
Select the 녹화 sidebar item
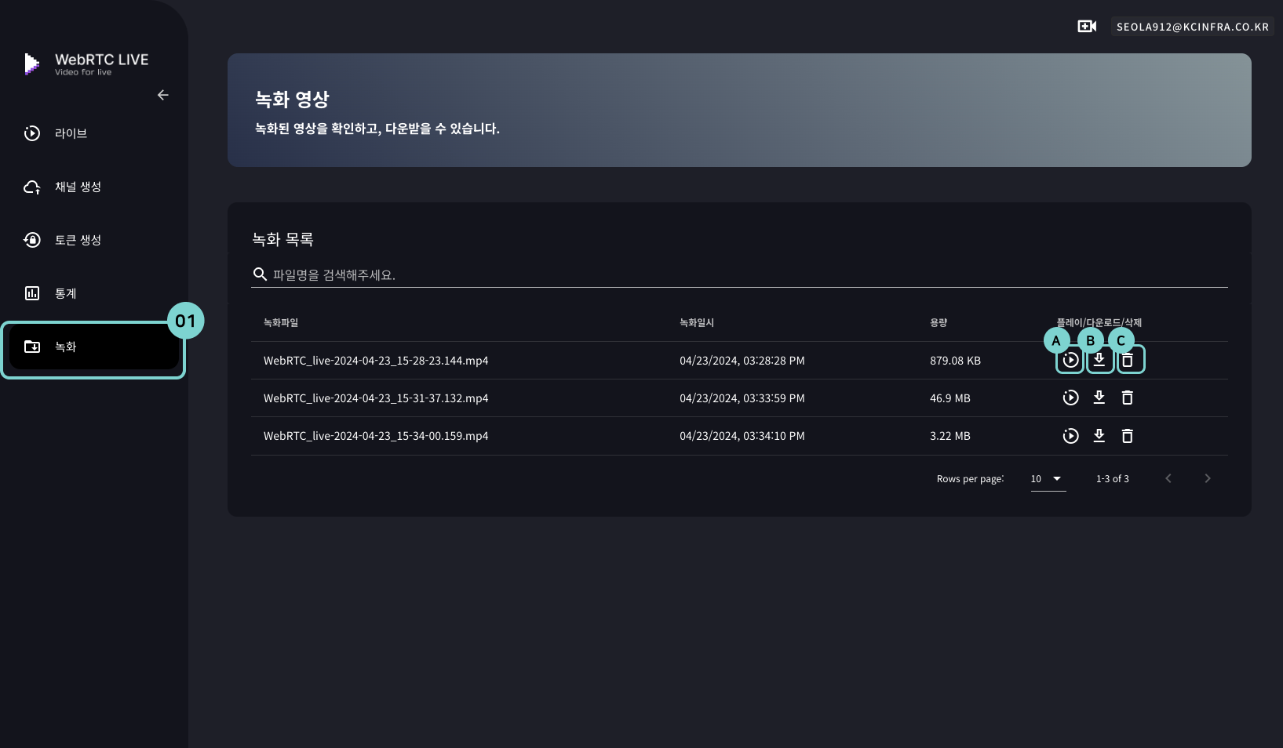[x=65, y=347]
